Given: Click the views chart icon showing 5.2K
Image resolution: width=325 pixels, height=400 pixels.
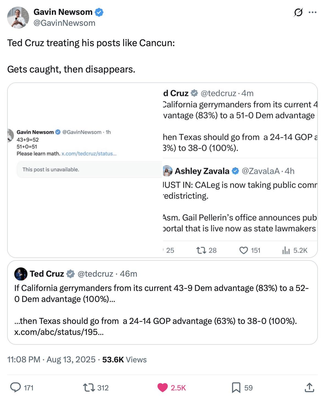Looking at the screenshot, I should (286, 250).
